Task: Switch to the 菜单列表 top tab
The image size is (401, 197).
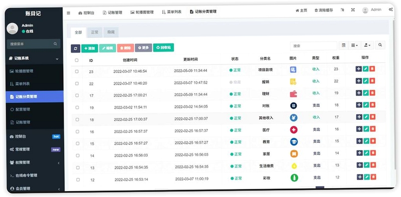Action: tap(171, 12)
